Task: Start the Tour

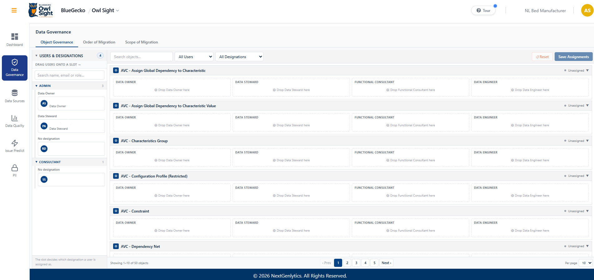Action: [x=483, y=10]
